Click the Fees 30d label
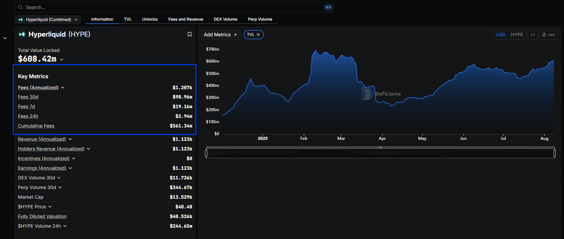Screen dimensions: 564x239 (x=28, y=97)
